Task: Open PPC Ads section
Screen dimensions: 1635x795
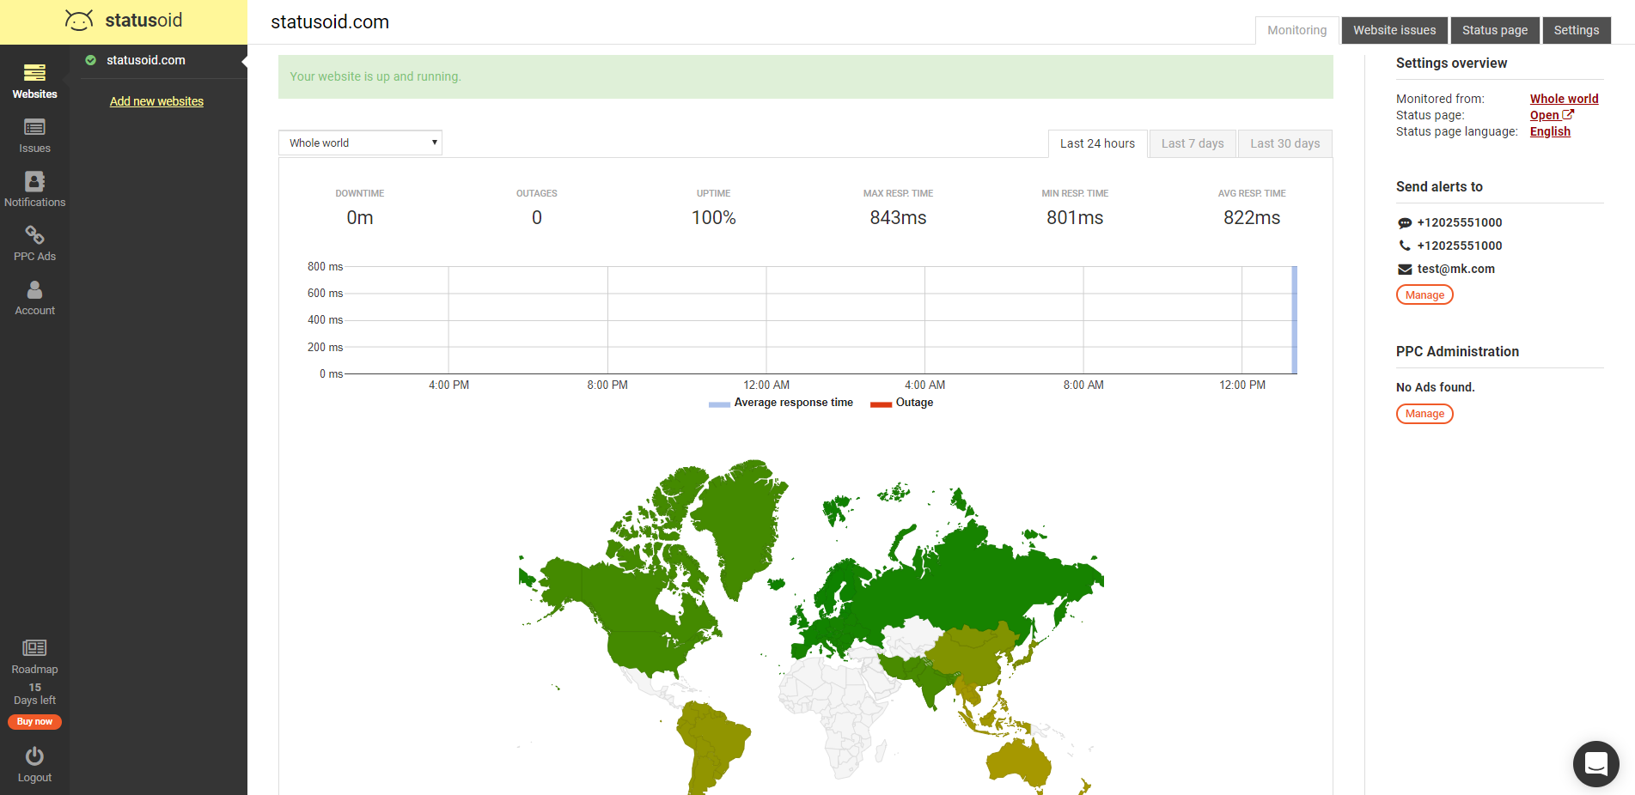Action: [x=34, y=235]
